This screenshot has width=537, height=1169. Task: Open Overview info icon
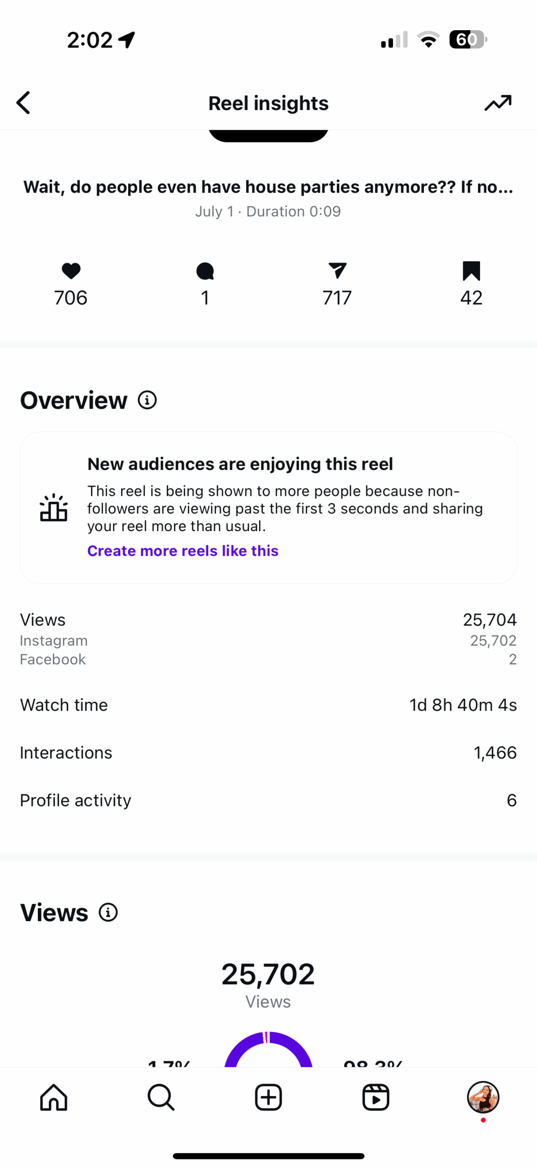[x=147, y=400]
